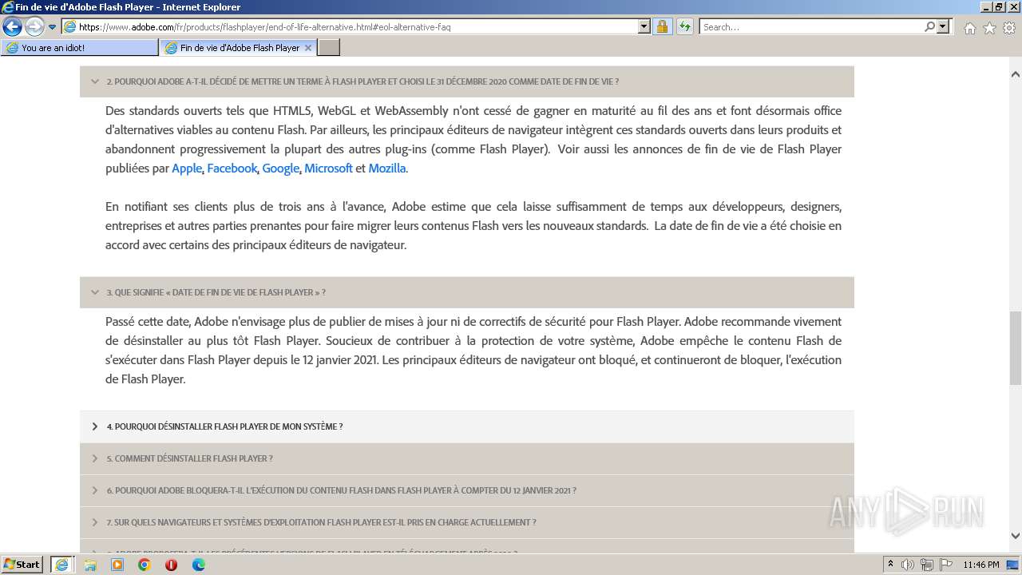Click the magnifier search icon
This screenshot has height=575, width=1022.
coord(929,26)
